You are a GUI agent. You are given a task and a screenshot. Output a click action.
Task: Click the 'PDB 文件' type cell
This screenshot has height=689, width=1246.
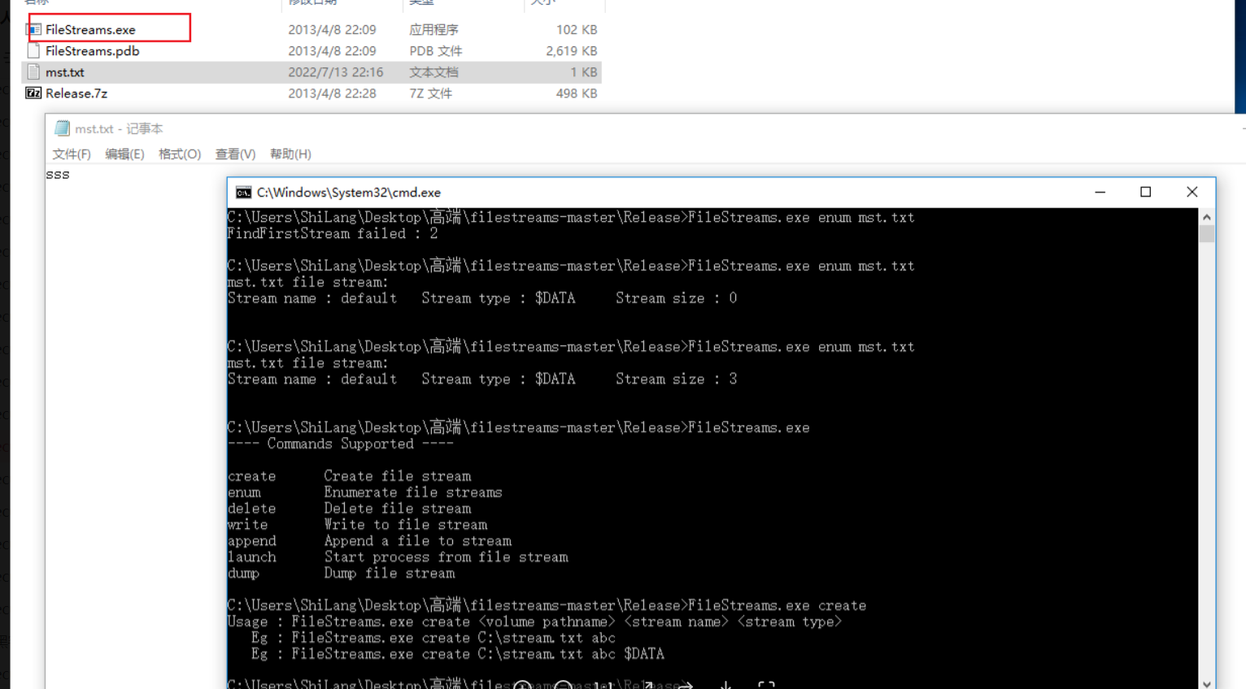[435, 50]
